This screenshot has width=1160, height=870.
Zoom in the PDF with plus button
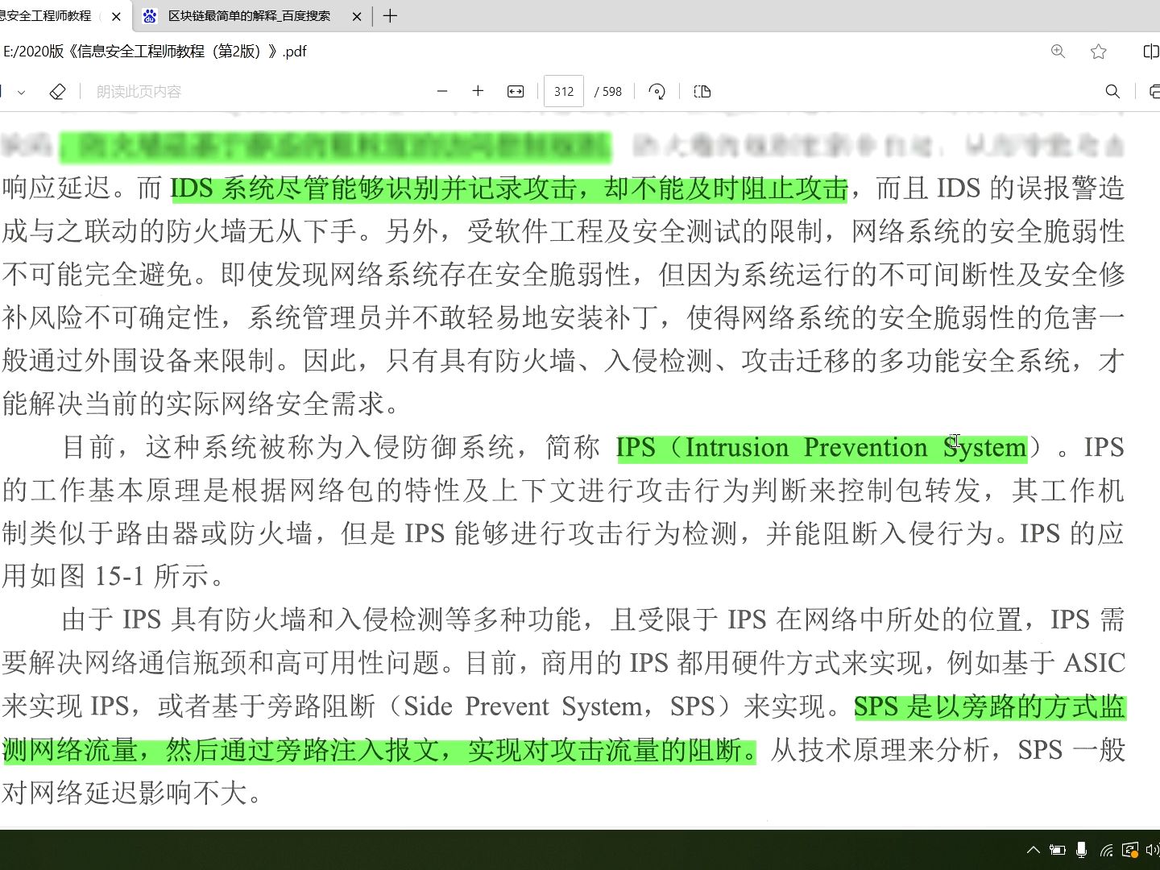coord(478,92)
